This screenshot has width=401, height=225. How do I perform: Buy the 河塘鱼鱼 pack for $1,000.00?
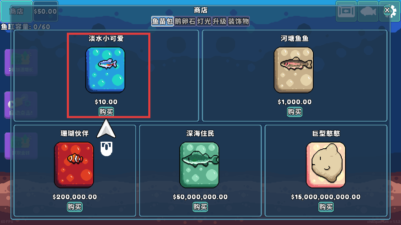pos(294,112)
